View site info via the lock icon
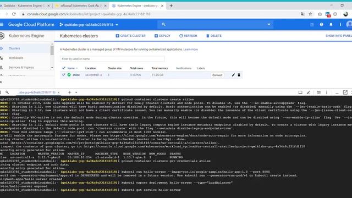 click(23, 14)
